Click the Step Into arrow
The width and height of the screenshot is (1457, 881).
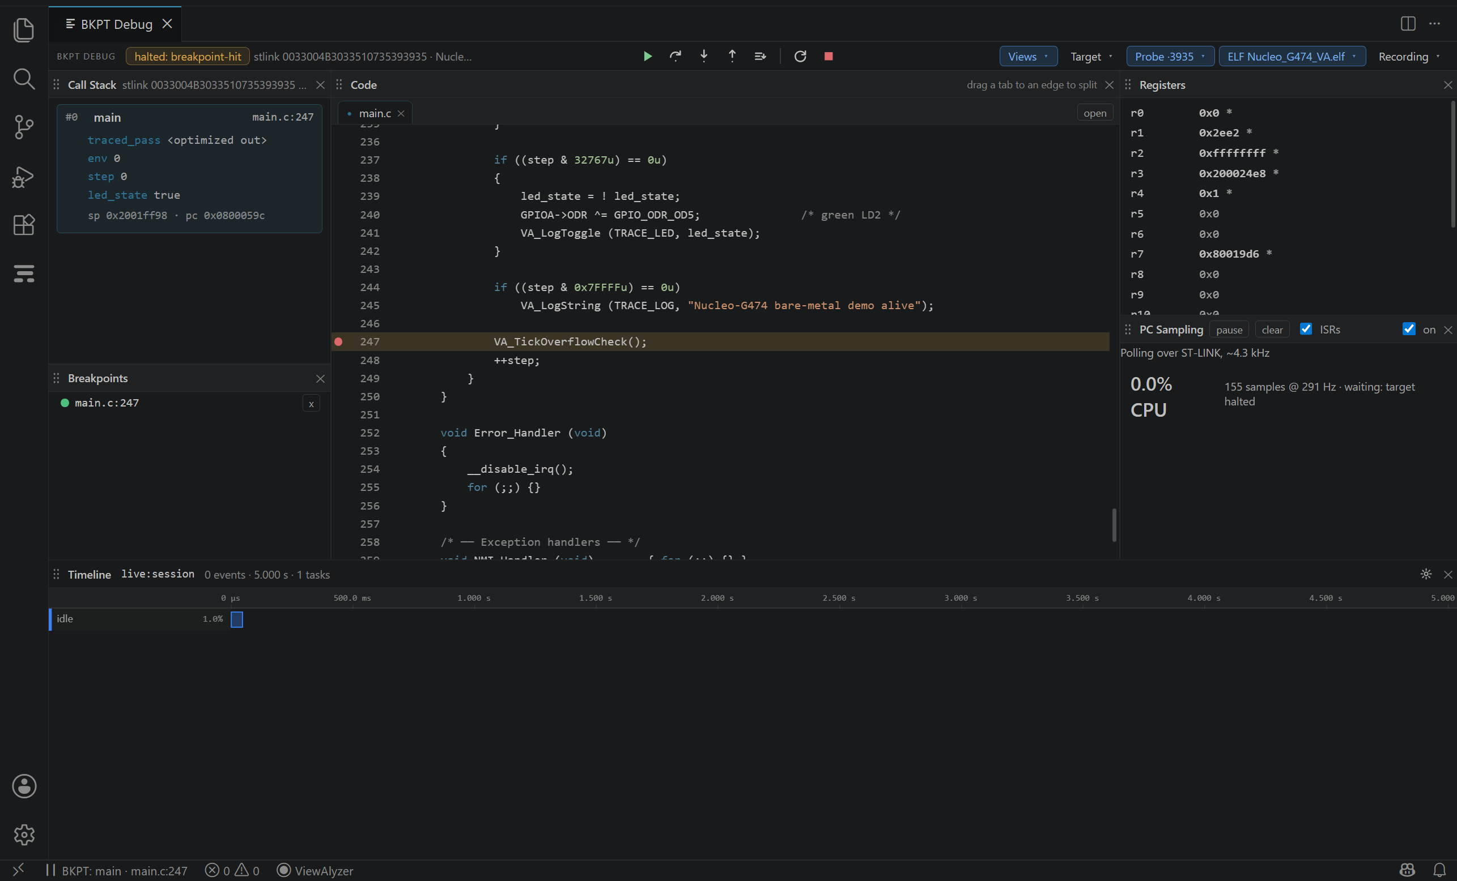tap(704, 56)
